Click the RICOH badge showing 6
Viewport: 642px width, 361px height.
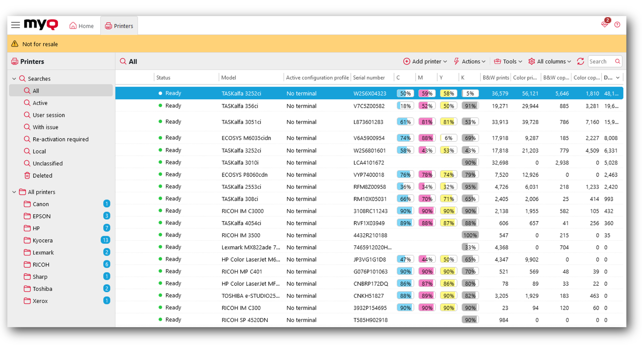click(x=107, y=264)
